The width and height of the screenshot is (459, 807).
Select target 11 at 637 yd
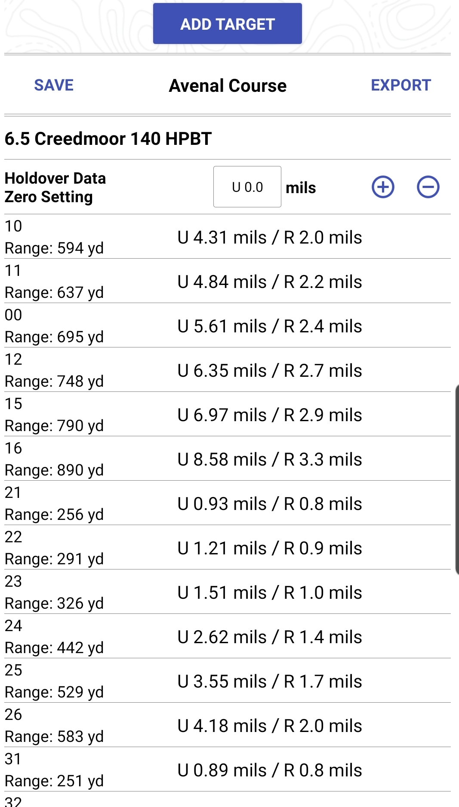(228, 281)
